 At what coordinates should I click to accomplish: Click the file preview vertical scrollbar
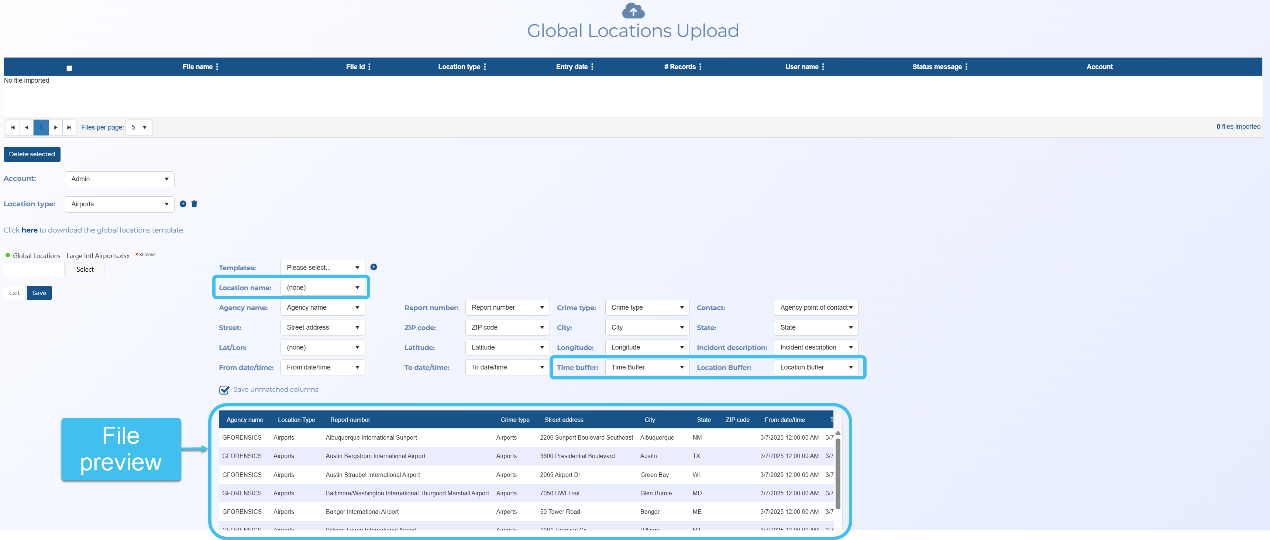(838, 474)
